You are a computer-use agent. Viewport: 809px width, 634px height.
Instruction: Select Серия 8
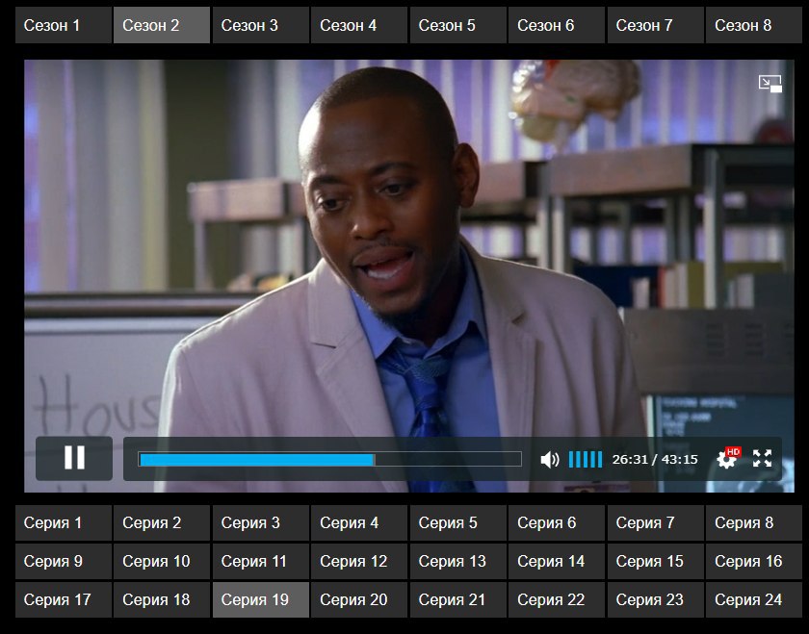754,522
